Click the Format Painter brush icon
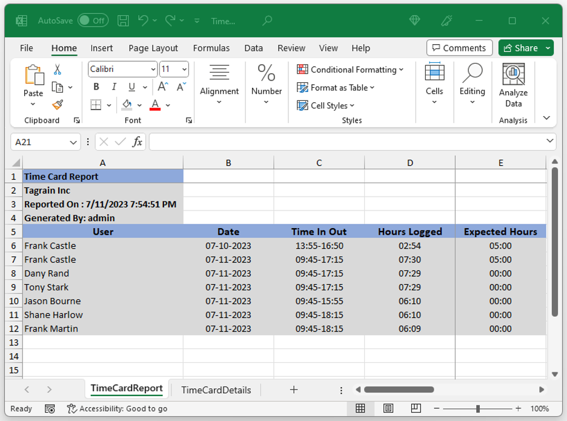 pos(58,105)
